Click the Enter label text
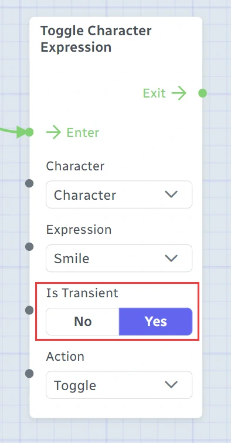231x443 pixels. [83, 133]
